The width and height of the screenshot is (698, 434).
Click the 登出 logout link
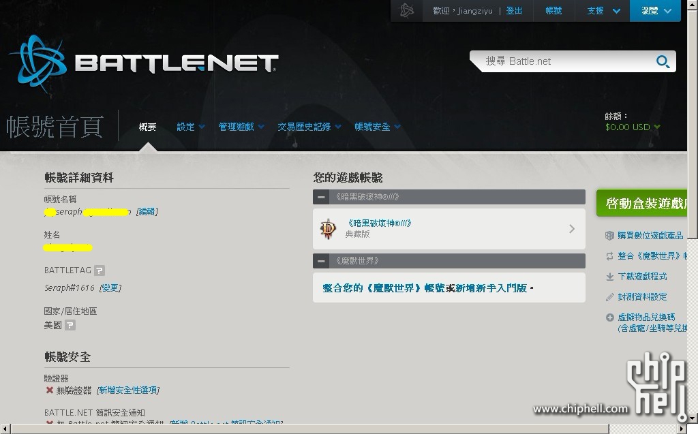[514, 11]
